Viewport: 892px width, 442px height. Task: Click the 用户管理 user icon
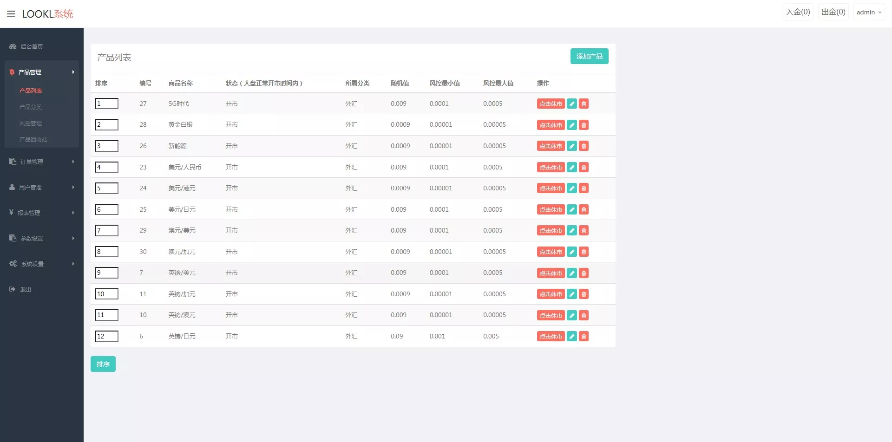tap(12, 187)
